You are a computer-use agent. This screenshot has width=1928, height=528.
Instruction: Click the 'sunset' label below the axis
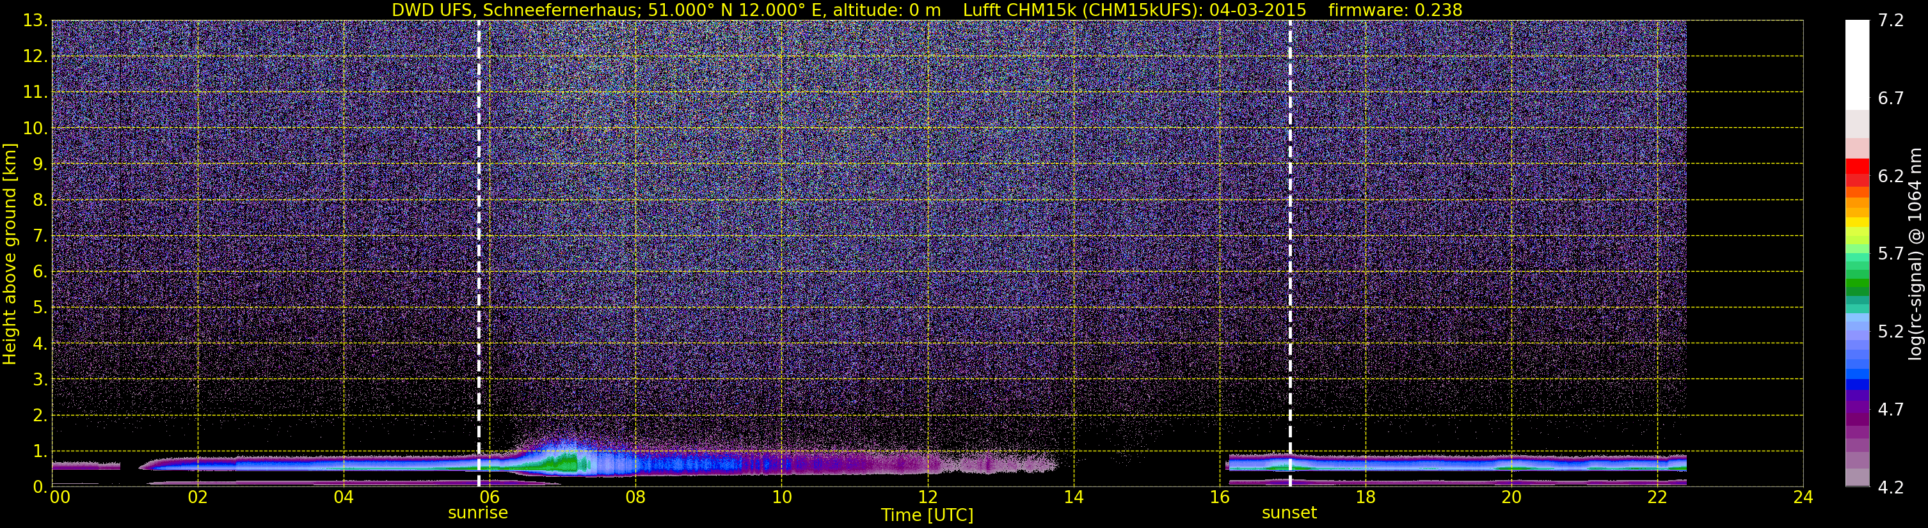pos(1289,513)
